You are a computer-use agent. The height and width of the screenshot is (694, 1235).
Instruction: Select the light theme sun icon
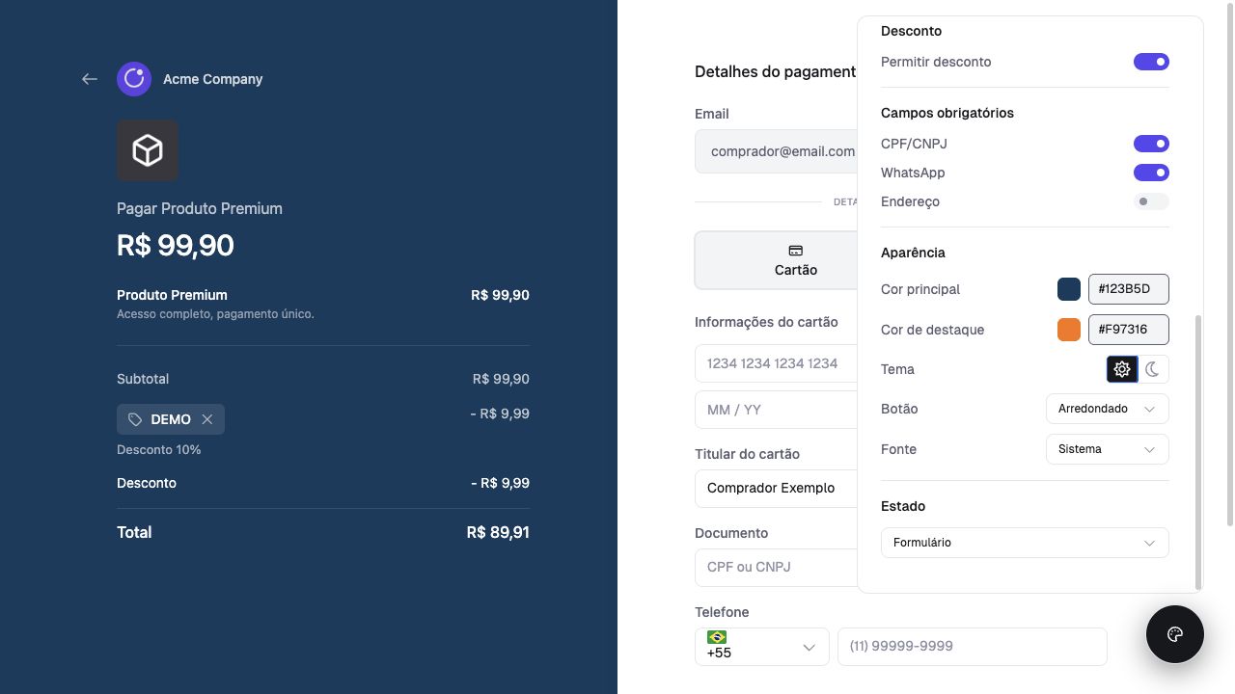tap(1122, 369)
